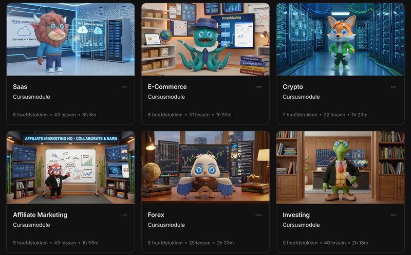Open more options for E-Commerce module

point(259,87)
